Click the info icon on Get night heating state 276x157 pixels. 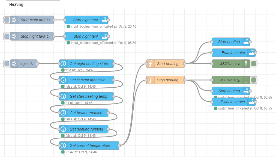(63, 64)
